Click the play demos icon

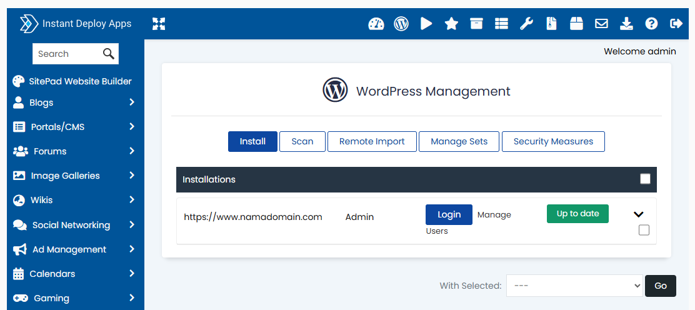pyautogui.click(x=426, y=24)
